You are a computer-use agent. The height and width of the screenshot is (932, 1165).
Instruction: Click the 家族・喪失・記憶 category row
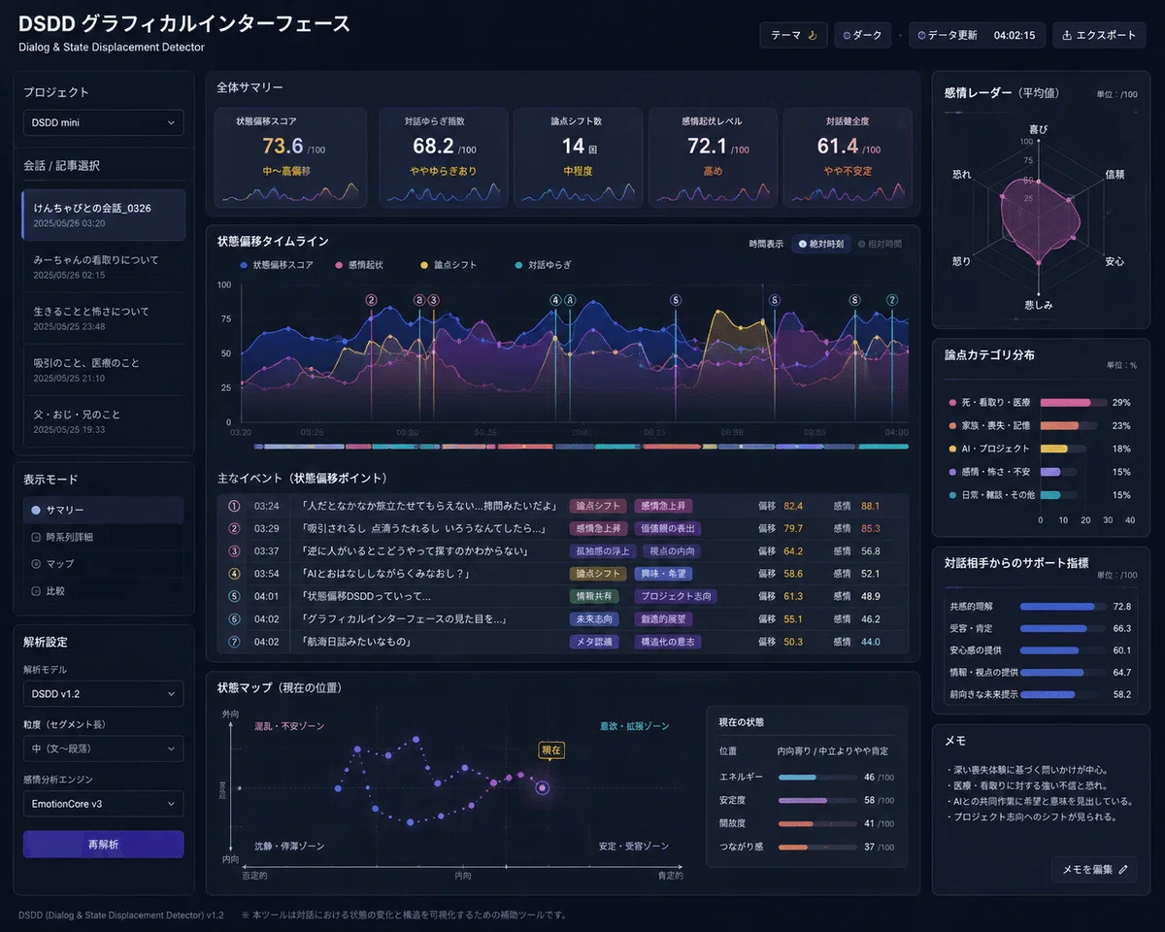[x=1040, y=425]
